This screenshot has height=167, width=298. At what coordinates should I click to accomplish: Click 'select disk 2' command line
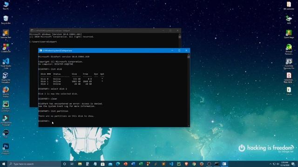pos(53,89)
